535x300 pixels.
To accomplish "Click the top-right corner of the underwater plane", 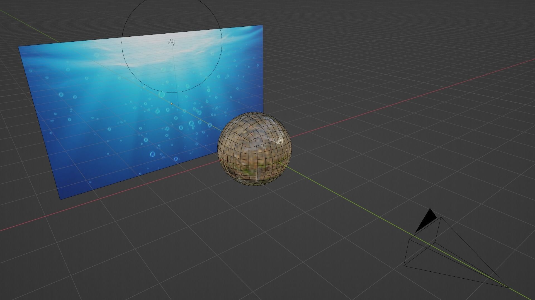I will coord(262,25).
